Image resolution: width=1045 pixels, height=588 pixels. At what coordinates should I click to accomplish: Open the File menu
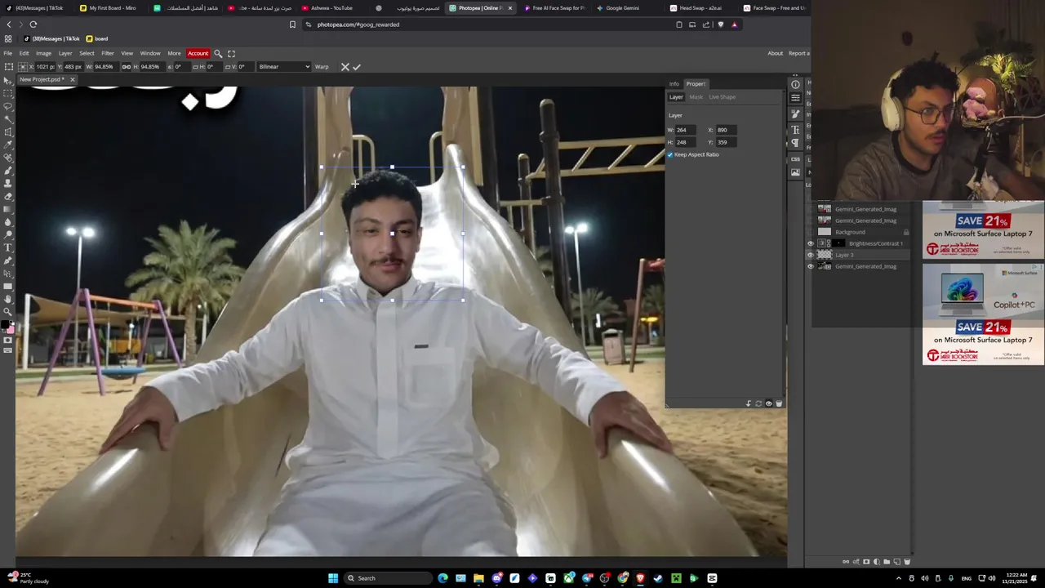click(7, 53)
